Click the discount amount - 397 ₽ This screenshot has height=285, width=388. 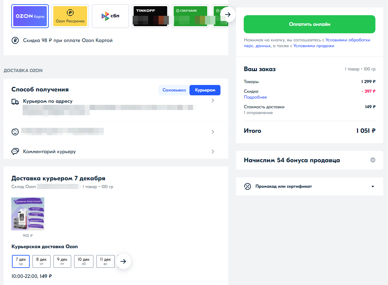368,91
